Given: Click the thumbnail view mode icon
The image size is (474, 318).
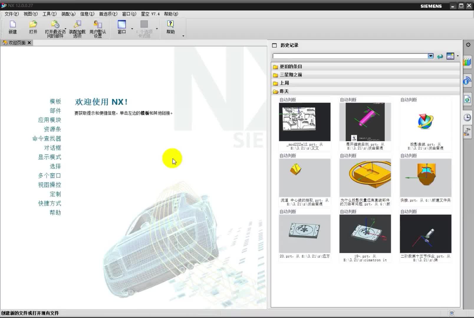Looking at the screenshot, I should point(450,56).
